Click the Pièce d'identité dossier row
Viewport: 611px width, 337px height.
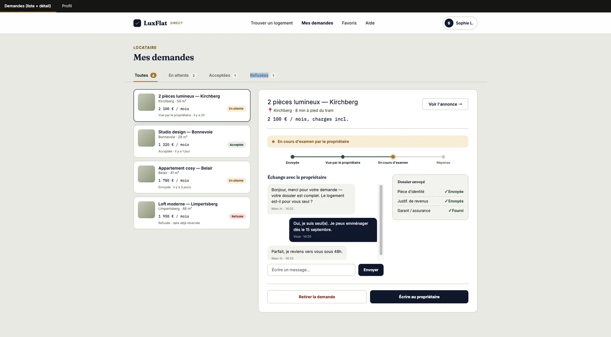tap(430, 192)
